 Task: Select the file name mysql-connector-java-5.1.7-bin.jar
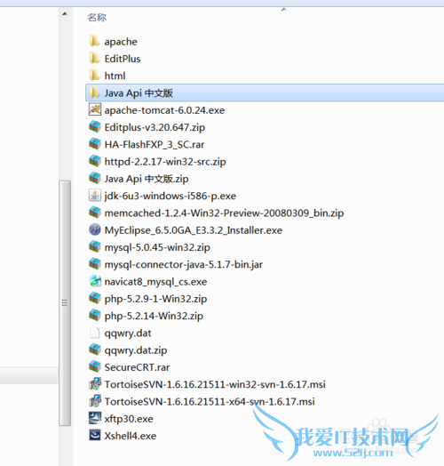click(184, 264)
